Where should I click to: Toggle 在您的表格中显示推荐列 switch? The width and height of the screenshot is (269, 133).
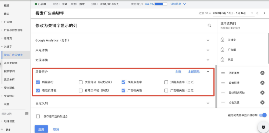tap(263, 115)
